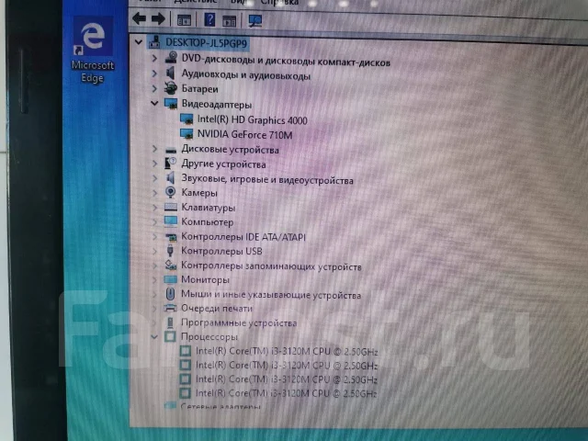Click the action pane toolbar icon
Image resolution: width=588 pixels, height=441 pixels.
click(x=229, y=20)
